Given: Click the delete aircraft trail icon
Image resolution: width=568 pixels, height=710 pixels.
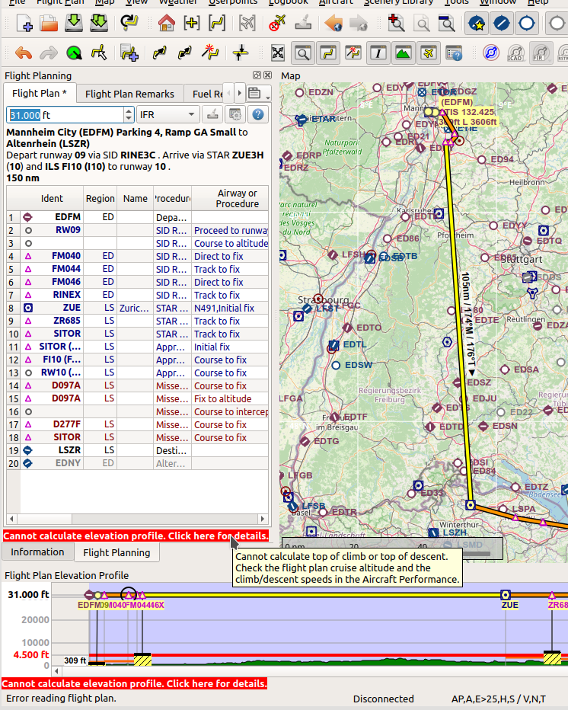Looking at the screenshot, I should [x=277, y=23].
